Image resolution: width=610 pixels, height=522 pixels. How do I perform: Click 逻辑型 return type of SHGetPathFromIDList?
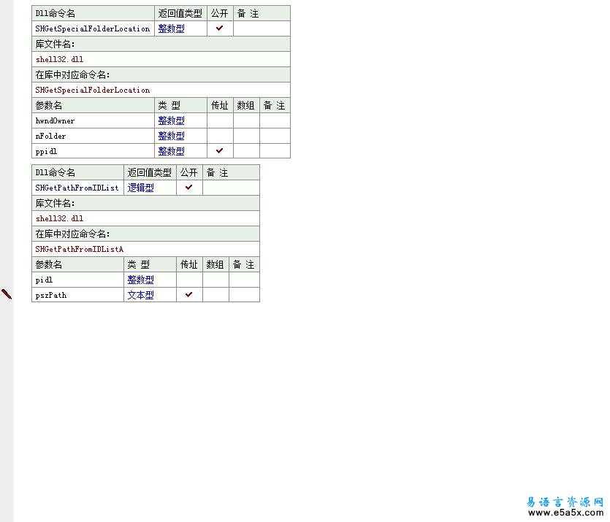[x=140, y=188]
